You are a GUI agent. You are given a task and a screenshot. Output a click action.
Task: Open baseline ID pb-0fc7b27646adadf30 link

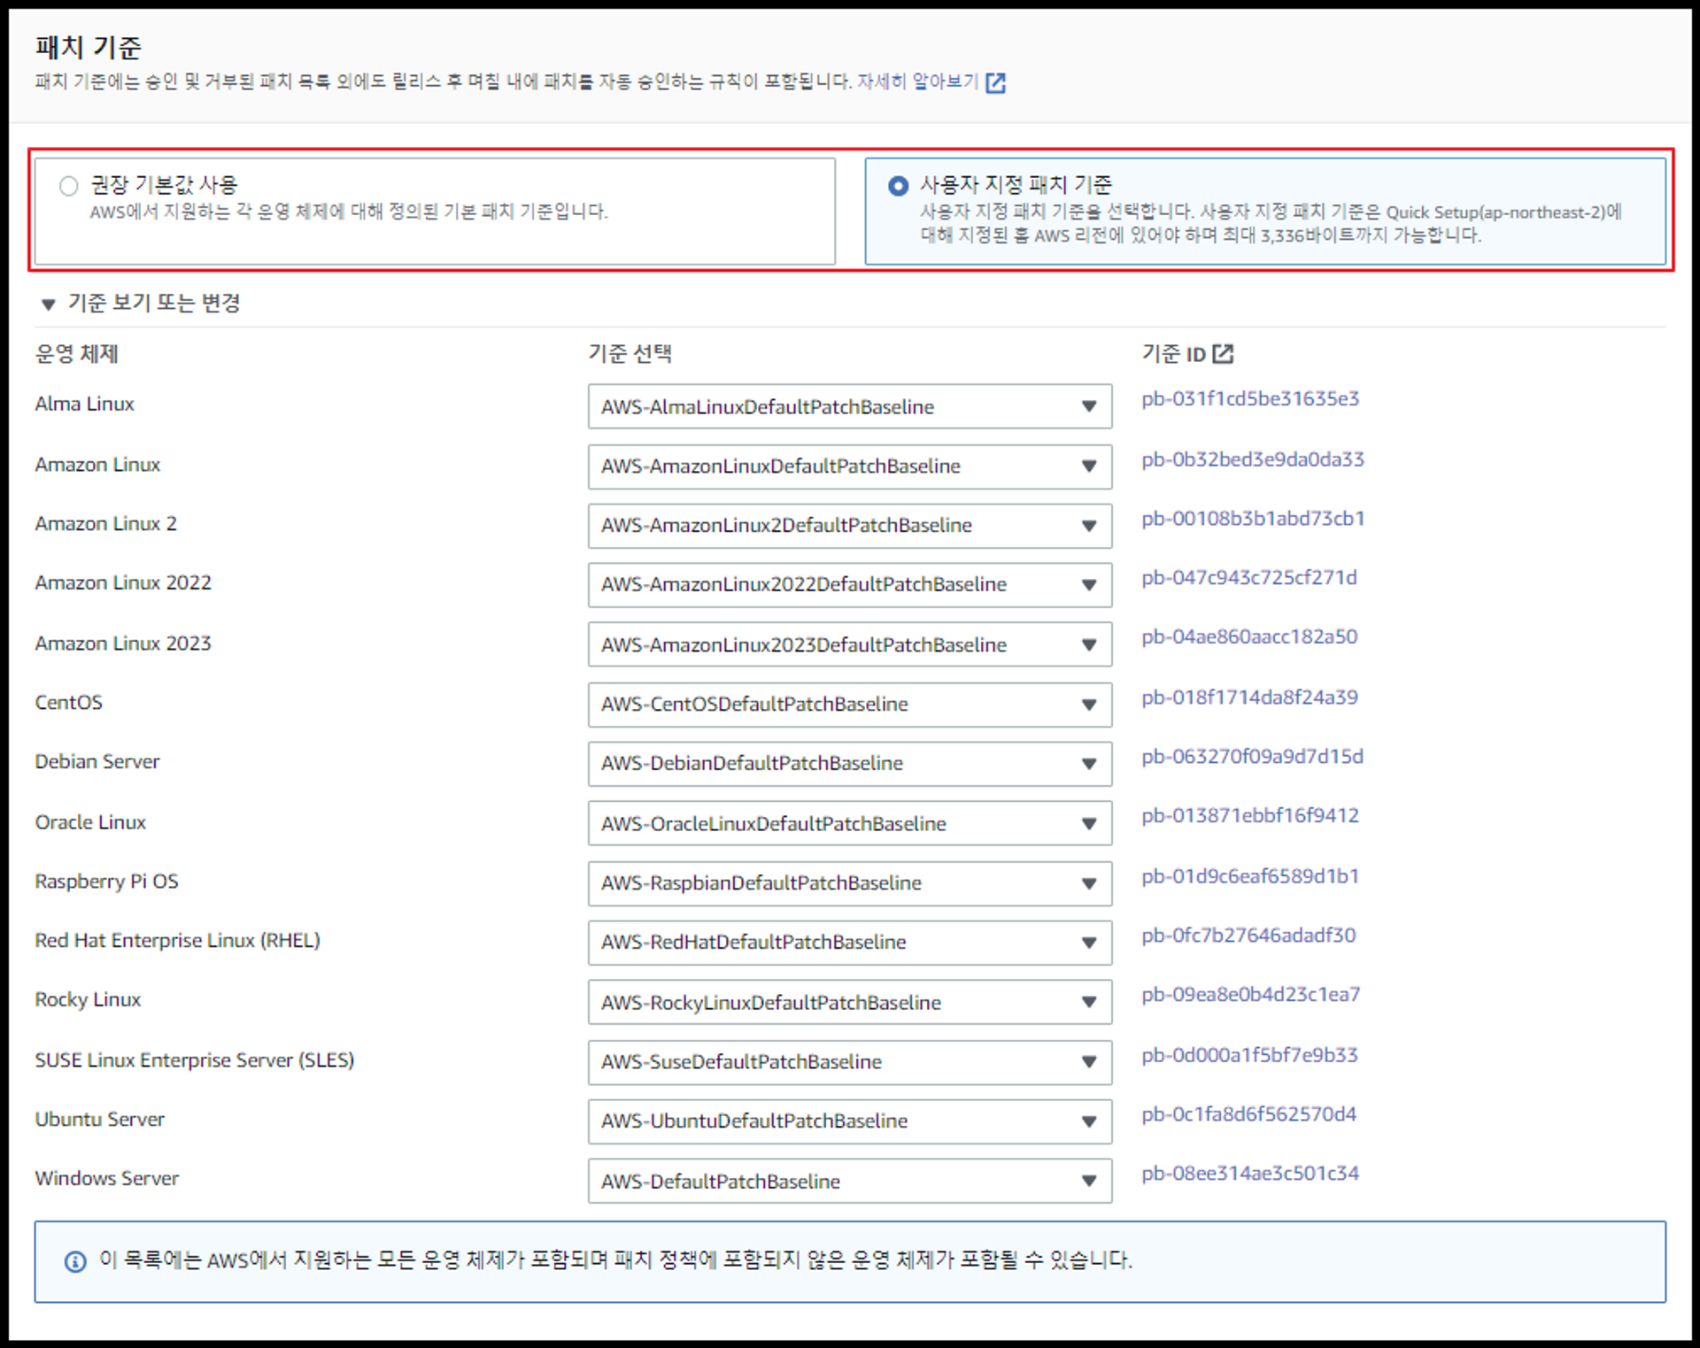pos(1248,936)
